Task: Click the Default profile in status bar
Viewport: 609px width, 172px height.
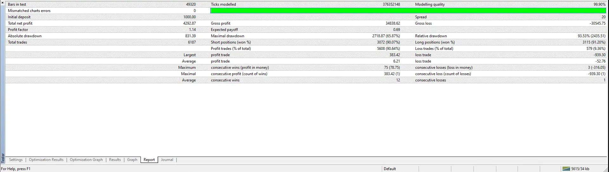Action: [x=390, y=169]
